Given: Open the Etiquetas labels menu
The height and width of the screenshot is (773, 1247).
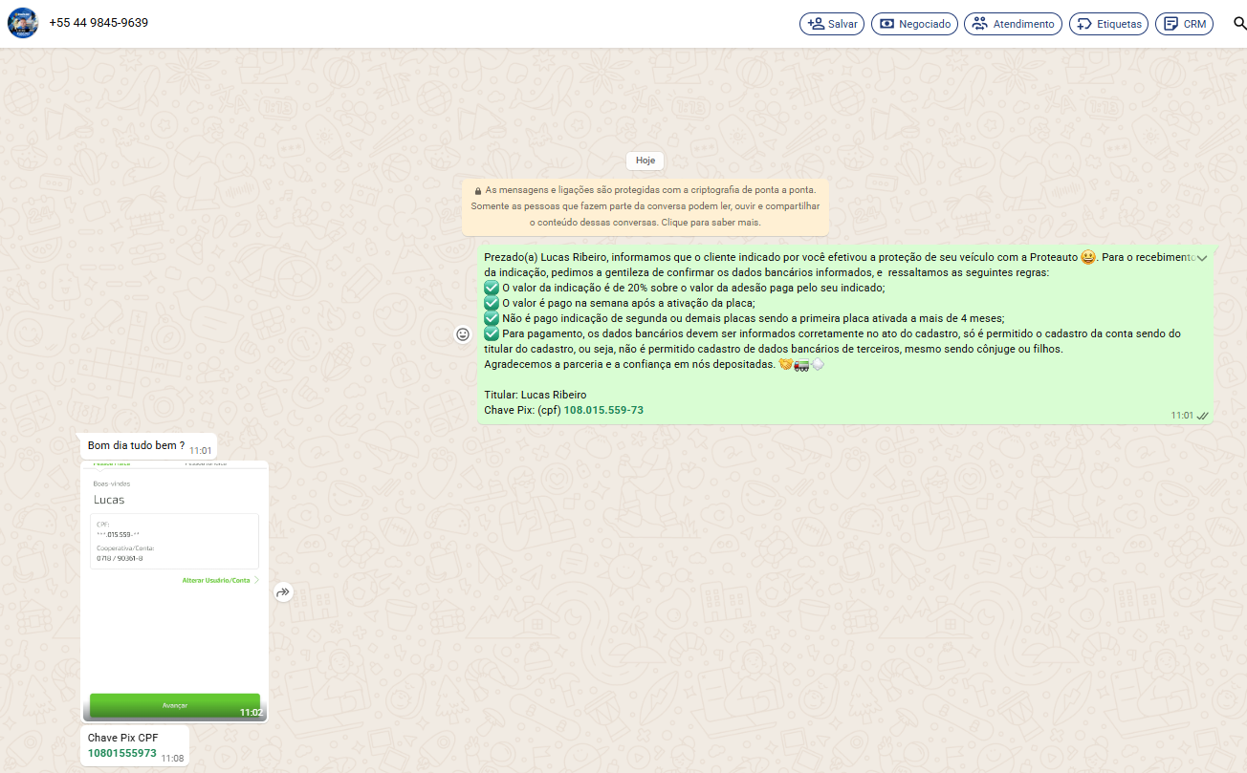Looking at the screenshot, I should (1108, 24).
